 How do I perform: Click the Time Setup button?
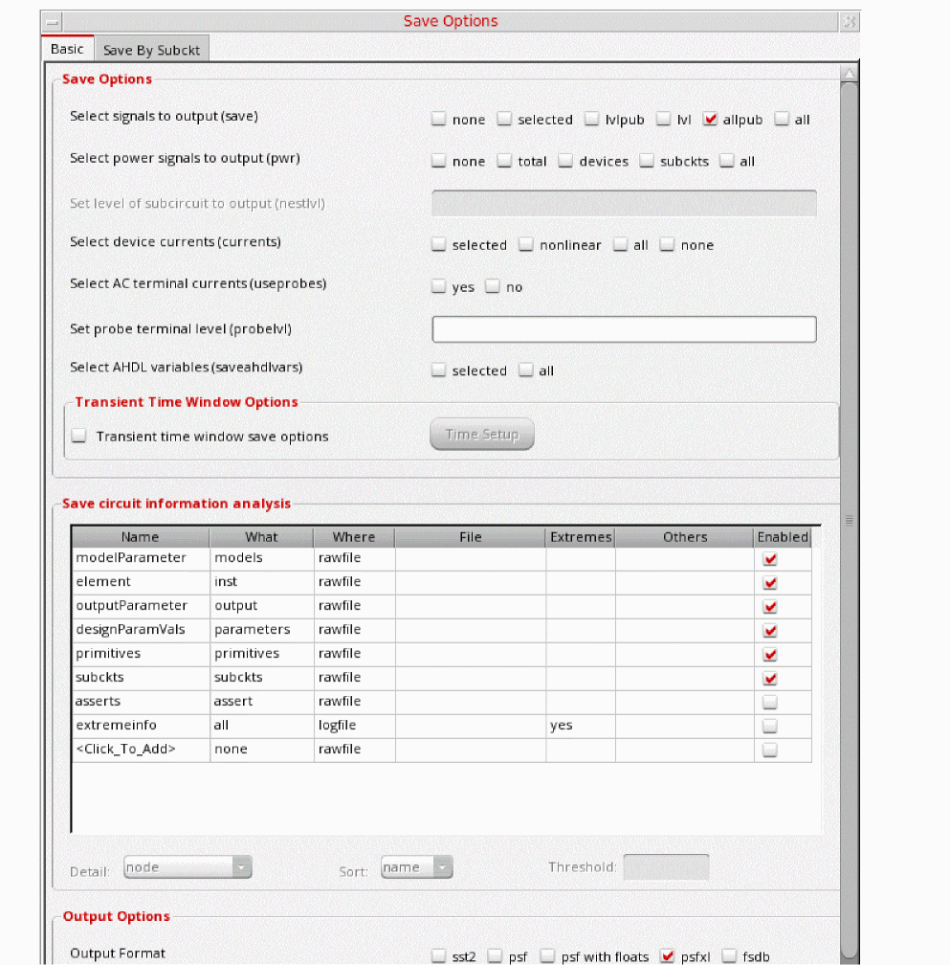pos(482,435)
